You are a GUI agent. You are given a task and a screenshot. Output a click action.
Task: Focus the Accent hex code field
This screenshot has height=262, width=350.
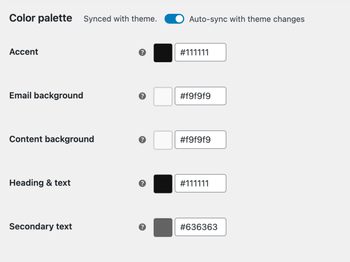point(200,53)
